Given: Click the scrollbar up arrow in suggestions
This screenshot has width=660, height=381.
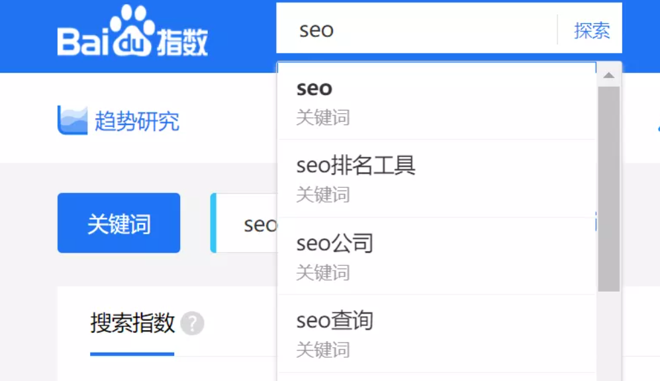Looking at the screenshot, I should click(x=609, y=75).
